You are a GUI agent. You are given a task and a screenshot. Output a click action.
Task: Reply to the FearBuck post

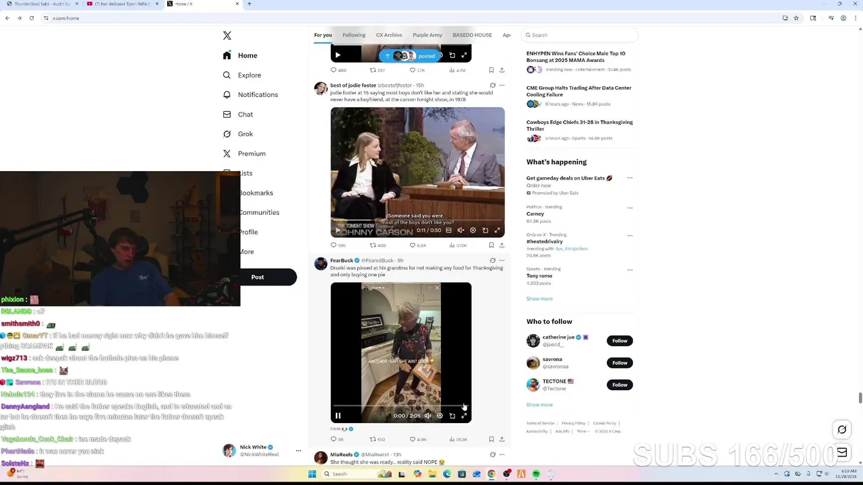pyautogui.click(x=336, y=439)
